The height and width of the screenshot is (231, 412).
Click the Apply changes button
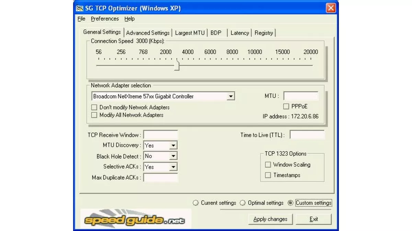(270, 219)
